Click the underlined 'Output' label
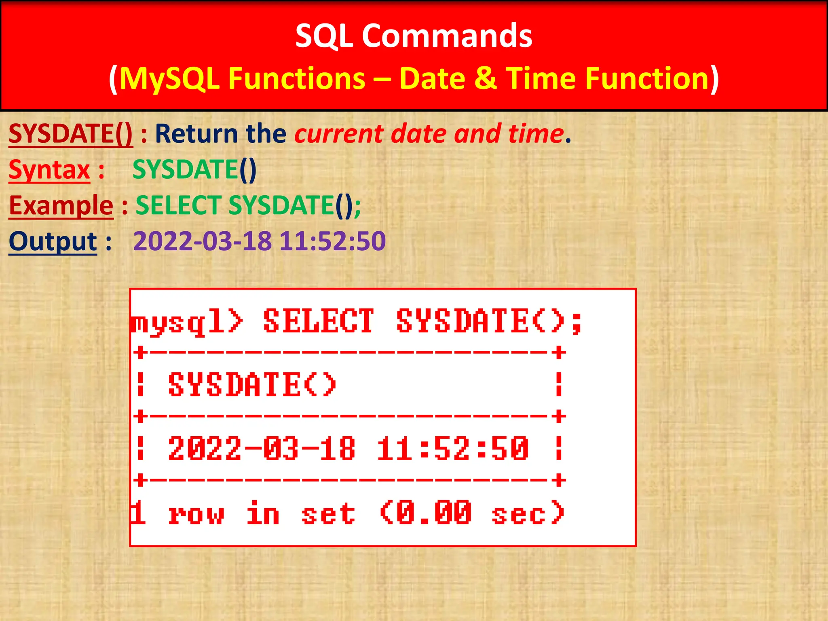The image size is (828, 621). [x=53, y=242]
